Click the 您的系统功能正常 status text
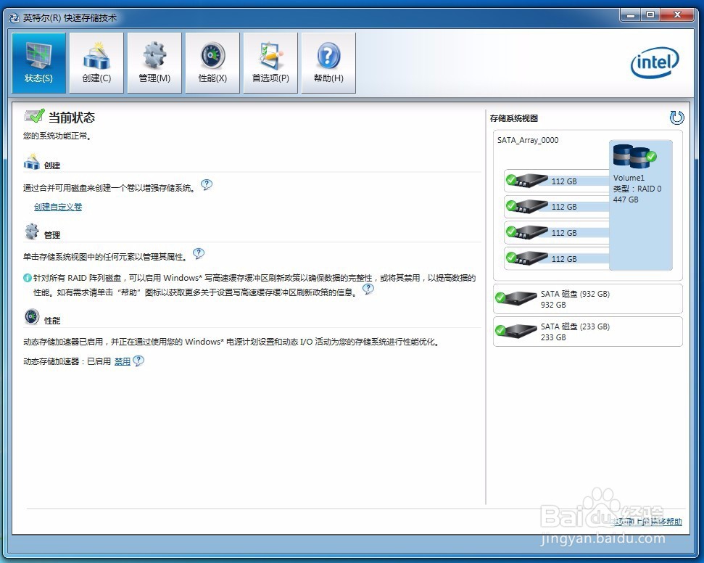 click(x=57, y=136)
